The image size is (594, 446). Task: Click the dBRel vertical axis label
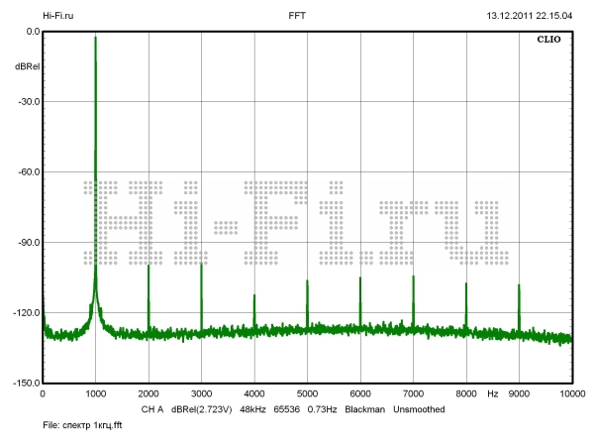(x=27, y=66)
